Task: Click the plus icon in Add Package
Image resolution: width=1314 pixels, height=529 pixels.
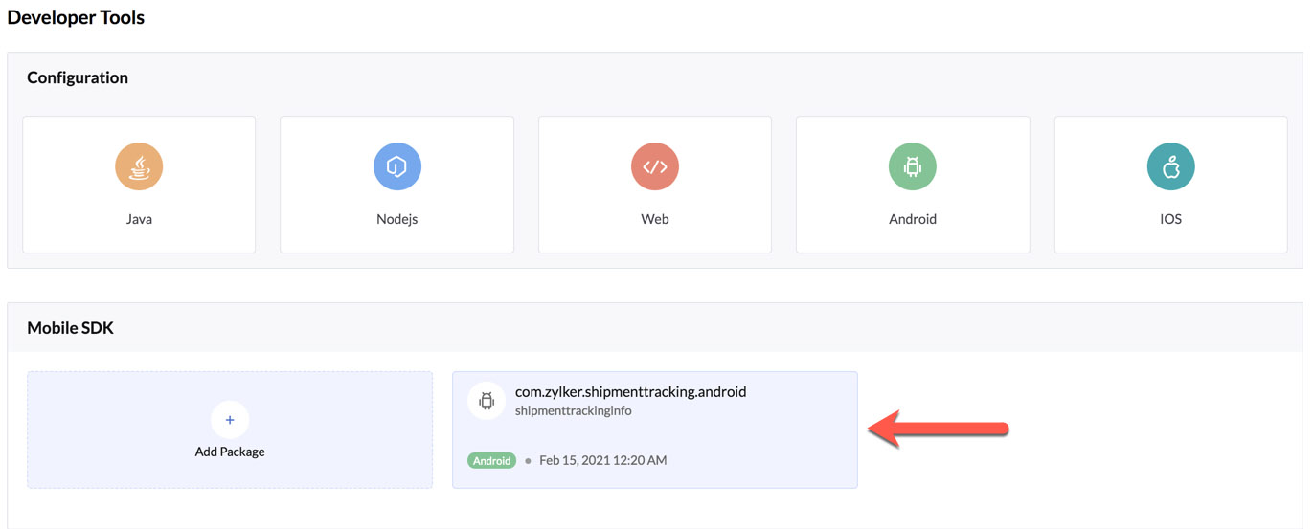Action: coord(230,419)
